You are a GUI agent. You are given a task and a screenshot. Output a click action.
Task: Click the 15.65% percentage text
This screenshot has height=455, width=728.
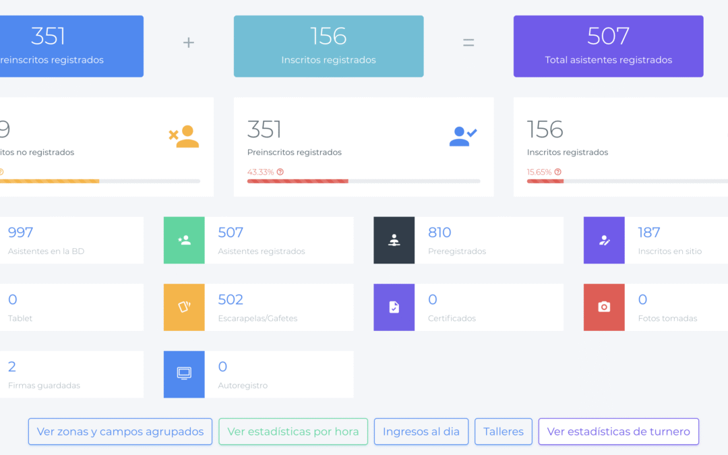[539, 172]
